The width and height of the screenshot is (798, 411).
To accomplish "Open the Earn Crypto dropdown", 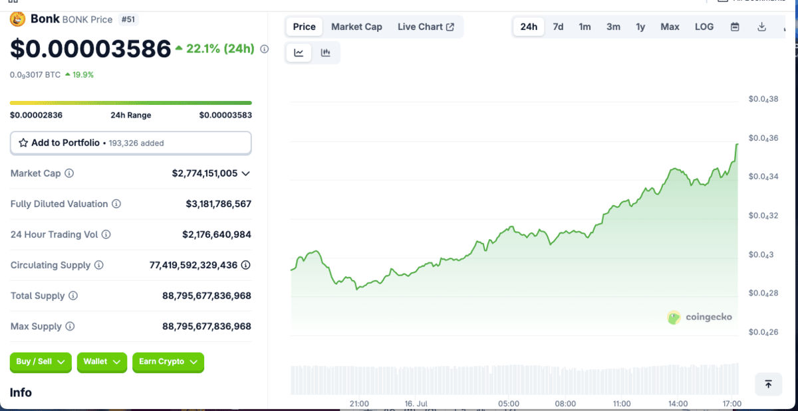I will click(168, 362).
